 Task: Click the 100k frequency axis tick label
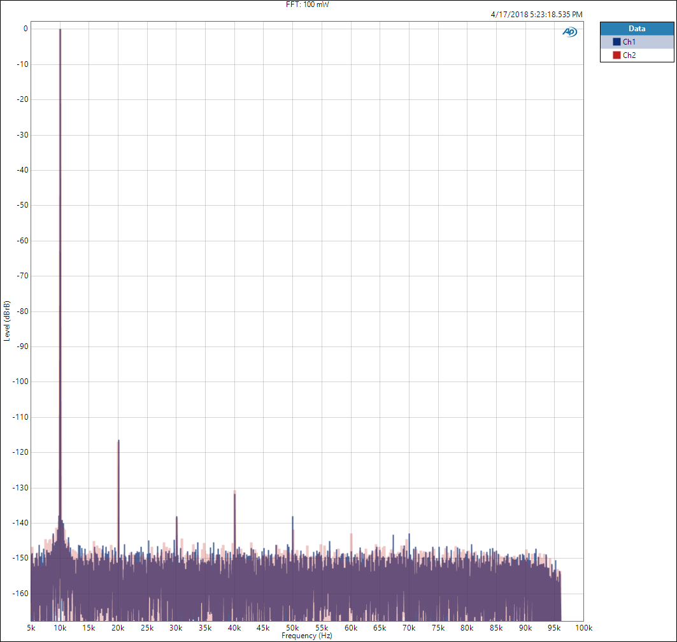tap(584, 628)
